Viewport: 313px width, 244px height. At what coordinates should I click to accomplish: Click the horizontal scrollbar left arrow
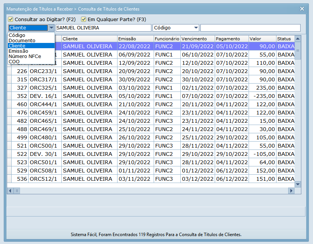[x=10, y=191]
